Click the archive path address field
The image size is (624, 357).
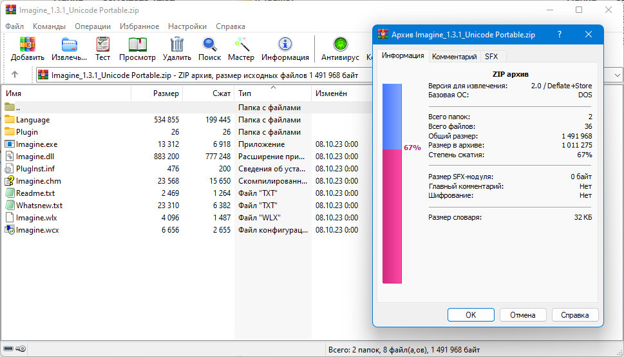[205, 75]
